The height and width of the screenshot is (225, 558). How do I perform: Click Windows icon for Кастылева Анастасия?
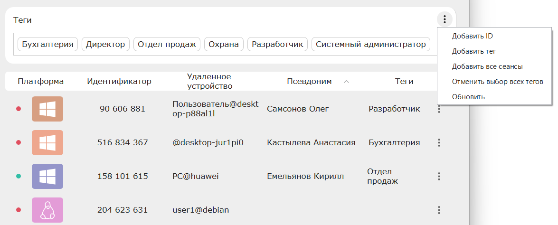(47, 142)
